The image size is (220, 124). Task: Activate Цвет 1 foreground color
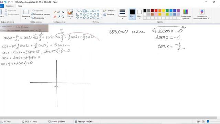pyautogui.click(x=132, y=14)
